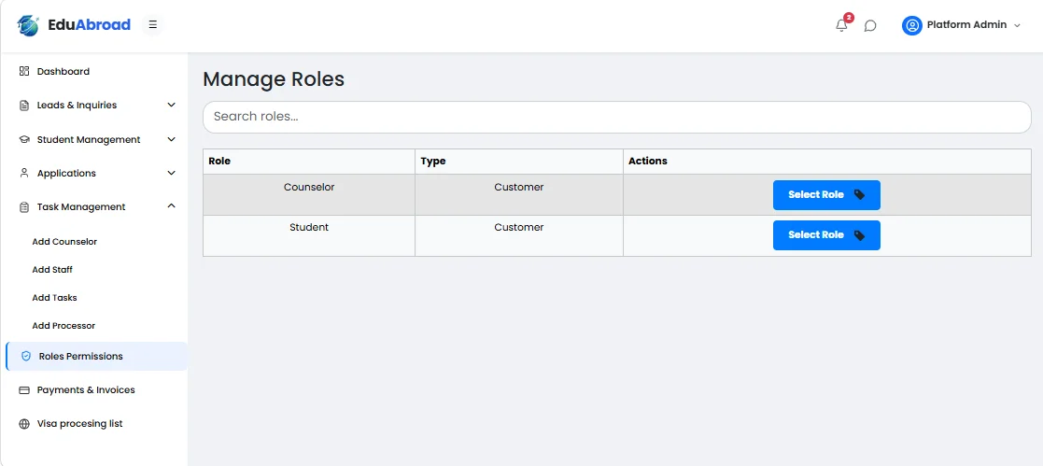Select Role for the Counselor row
This screenshot has width=1043, height=466.
pyautogui.click(x=826, y=195)
